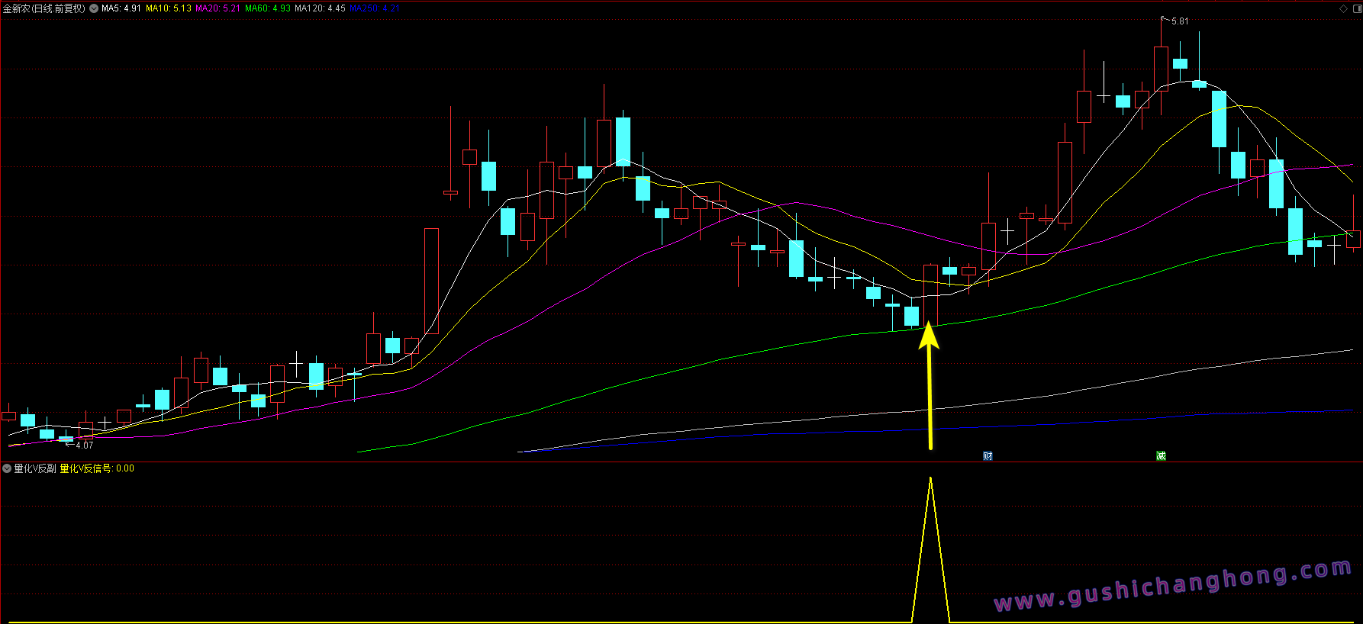Click the 财 marker icon on chart

pos(988,456)
